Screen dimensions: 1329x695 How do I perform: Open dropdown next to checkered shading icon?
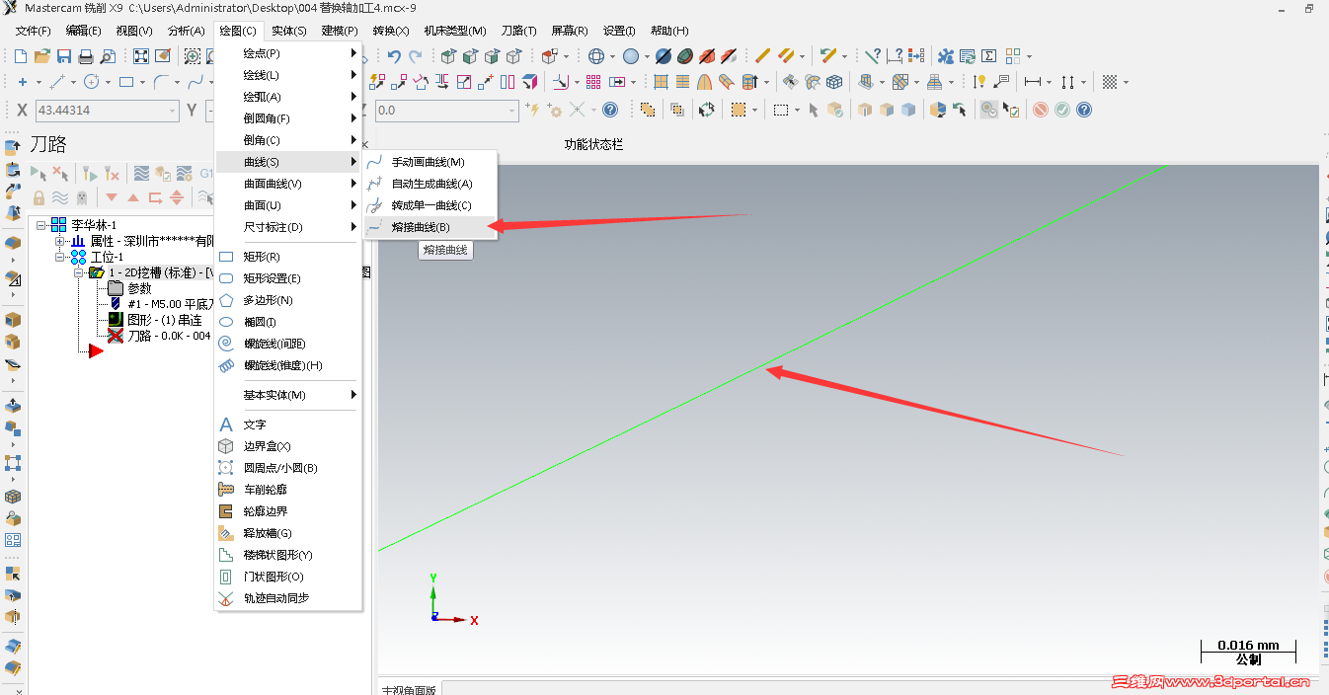pyautogui.click(x=1126, y=82)
